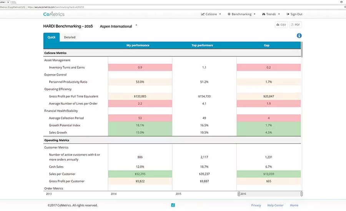
Task: Open the Trends dropdown menu
Action: tap(271, 14)
